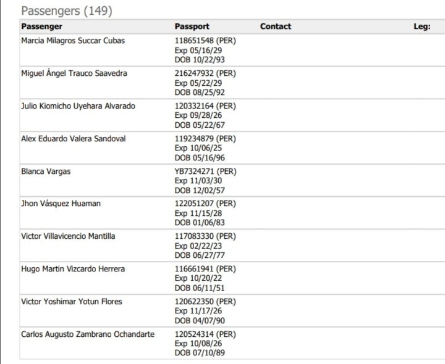
Task: Select the Blanca Vargas passenger entry
Action: point(46,172)
